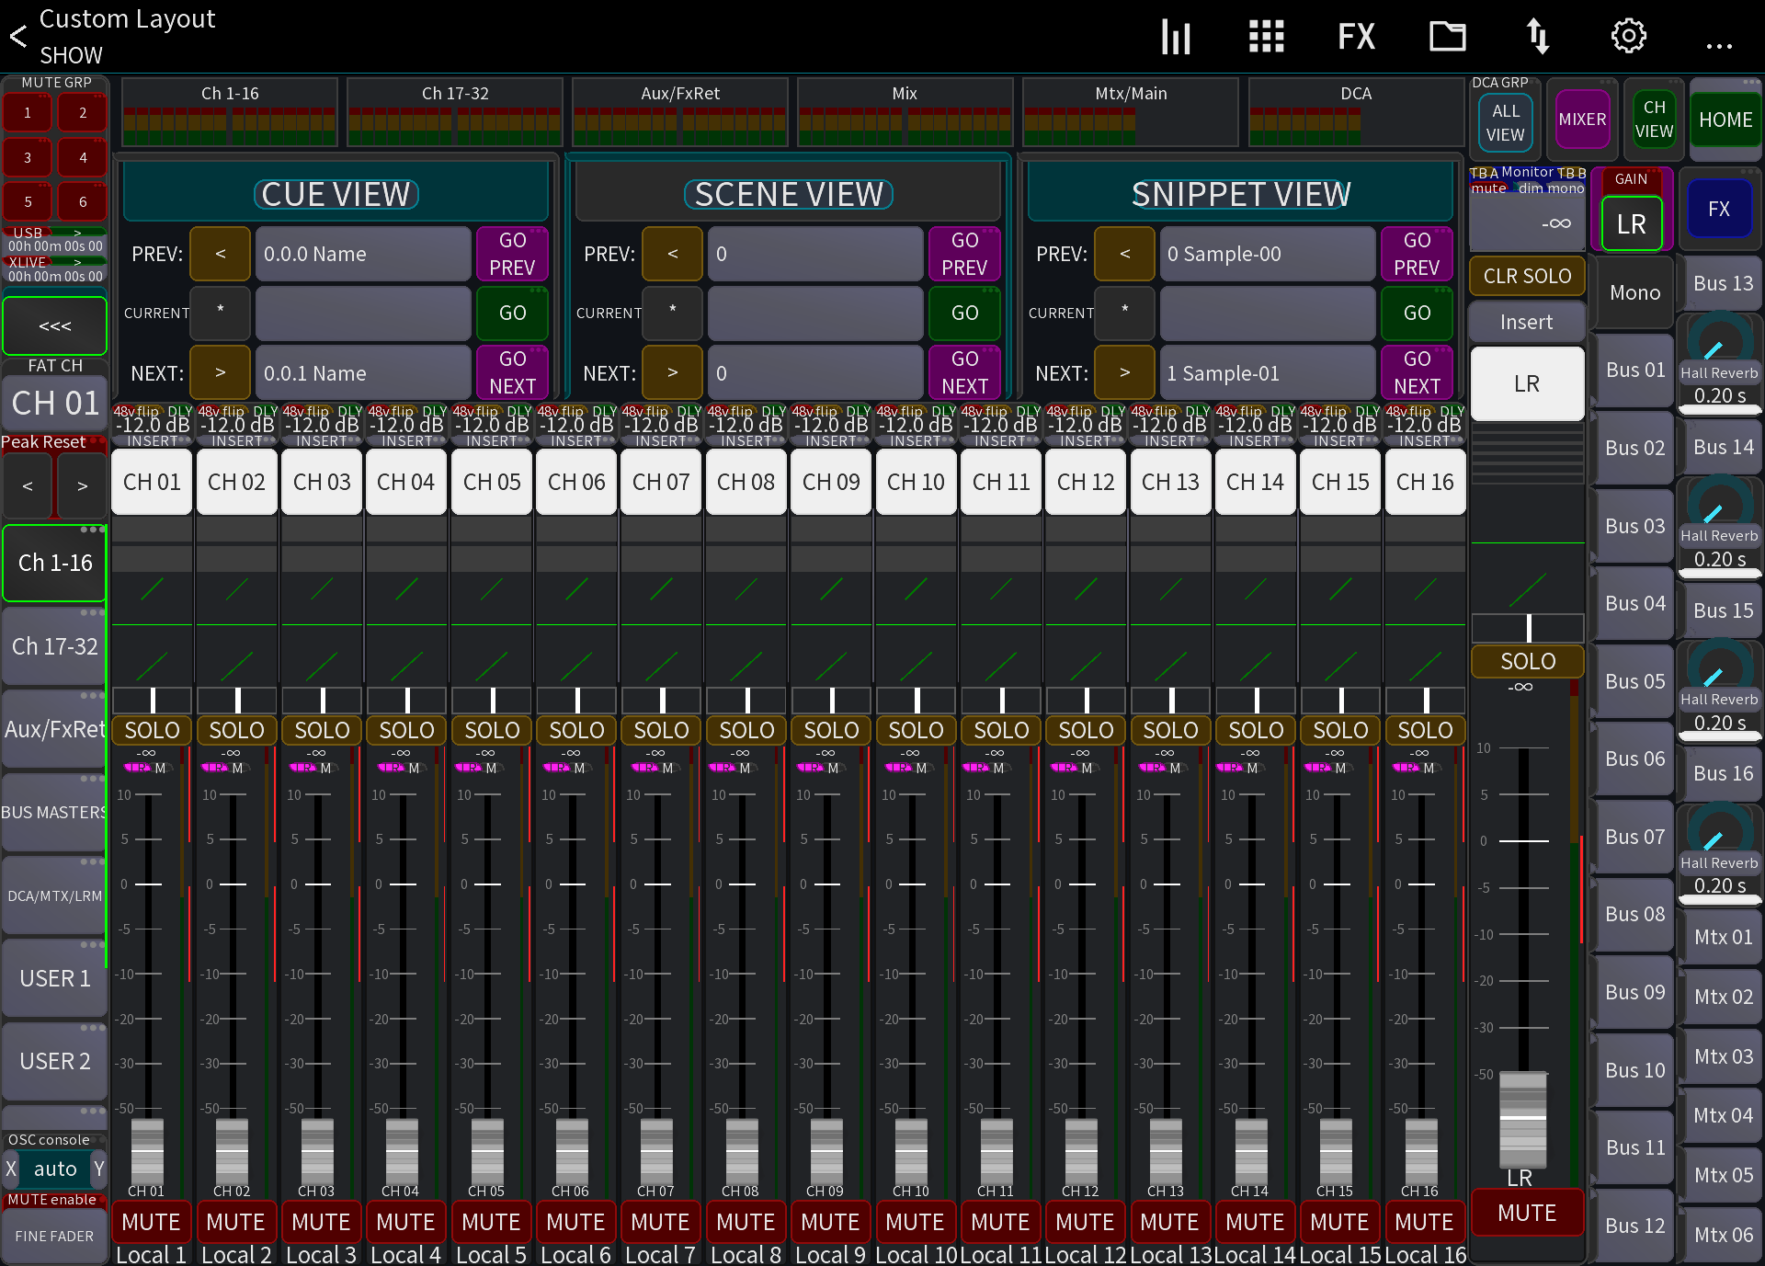The image size is (1765, 1266).
Task: Solo the LR master channel
Action: pos(1527,661)
